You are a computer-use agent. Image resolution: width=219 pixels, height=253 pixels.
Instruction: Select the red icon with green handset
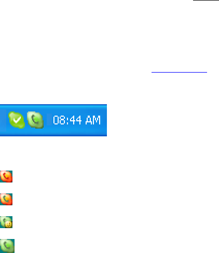(x=6, y=199)
